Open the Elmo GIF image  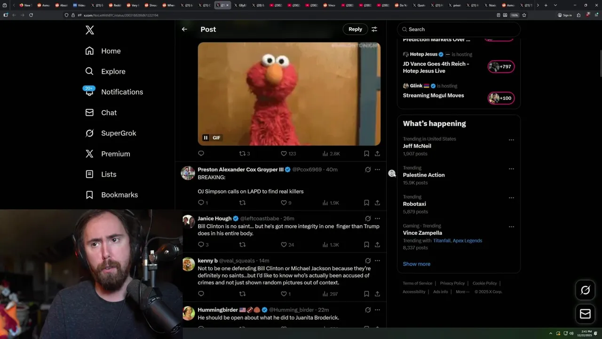(289, 94)
